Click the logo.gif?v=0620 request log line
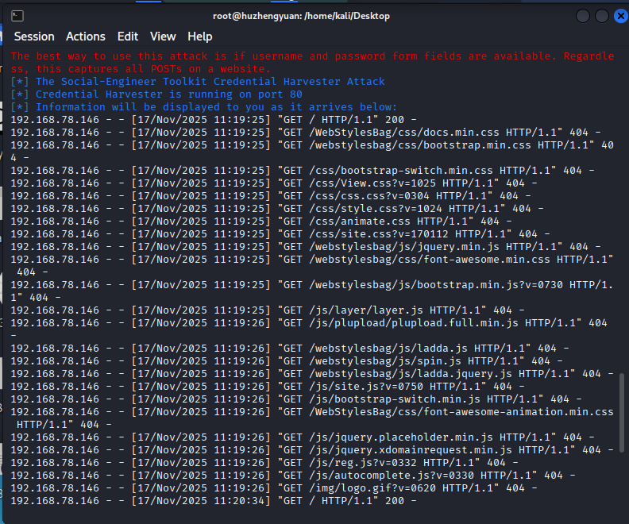 (x=273, y=488)
